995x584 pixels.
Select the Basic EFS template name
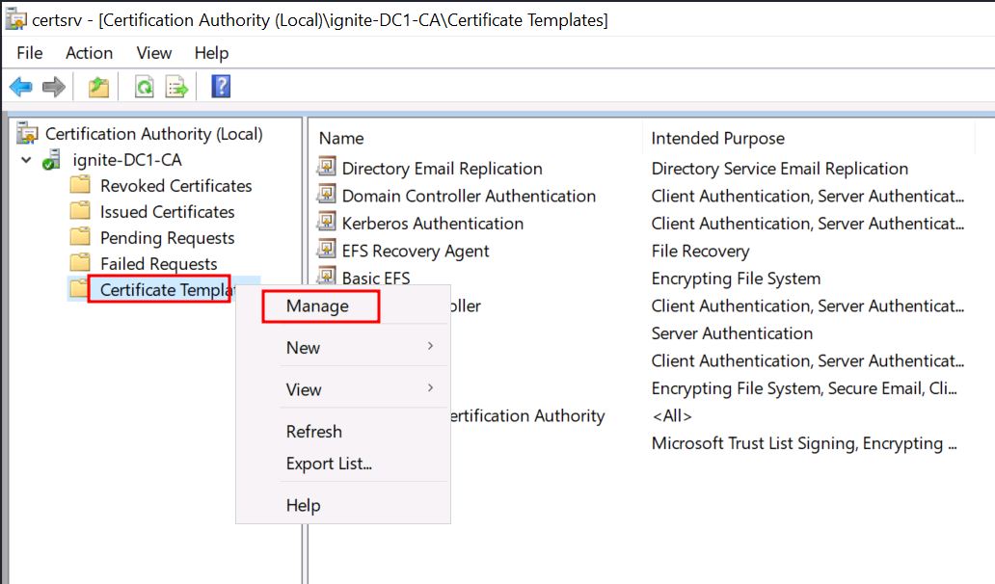(376, 279)
